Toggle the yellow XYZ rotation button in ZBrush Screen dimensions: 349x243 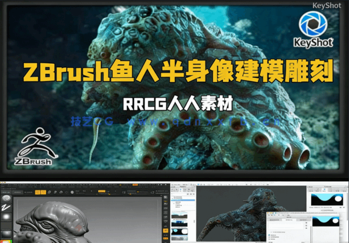(x=165, y=238)
